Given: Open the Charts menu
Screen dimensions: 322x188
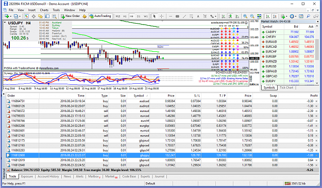Looking at the screenshot, I should click(44, 10).
